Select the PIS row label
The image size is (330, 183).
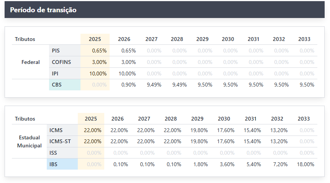pyautogui.click(x=56, y=51)
